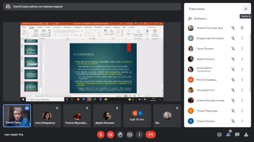Leave the call with red hang-up button

click(x=151, y=134)
